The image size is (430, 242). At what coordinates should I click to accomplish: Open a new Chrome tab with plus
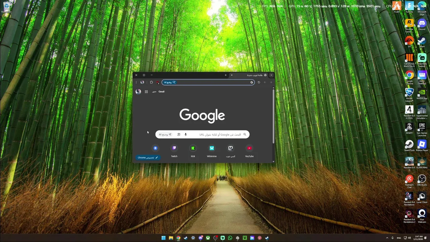point(226,75)
